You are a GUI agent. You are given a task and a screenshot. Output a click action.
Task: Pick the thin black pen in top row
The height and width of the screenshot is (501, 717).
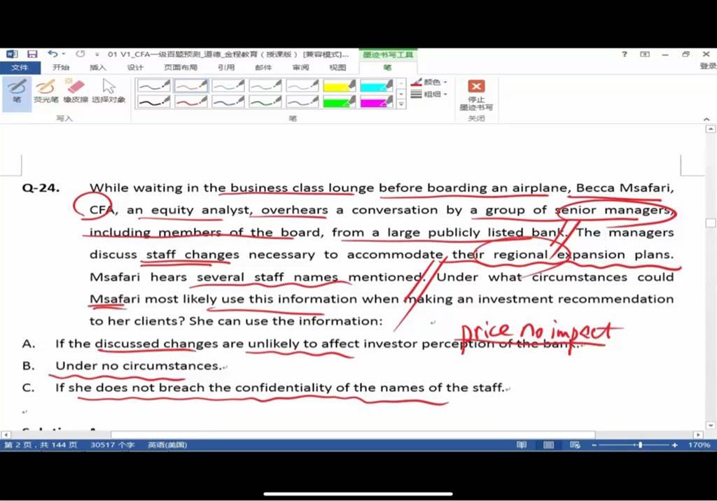pyautogui.click(x=153, y=85)
